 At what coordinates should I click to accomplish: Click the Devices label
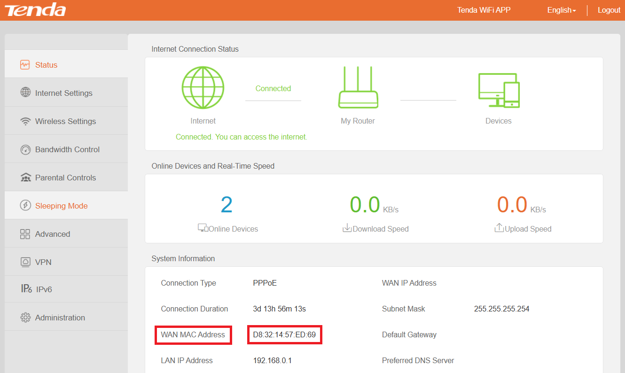pyautogui.click(x=498, y=121)
